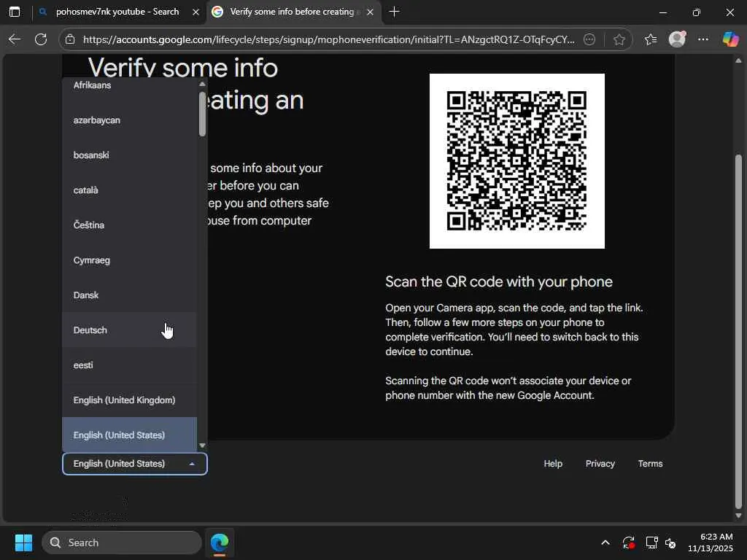Open the clock showing 6:23 AM
Viewport: 747px width, 560px height.
[711, 542]
